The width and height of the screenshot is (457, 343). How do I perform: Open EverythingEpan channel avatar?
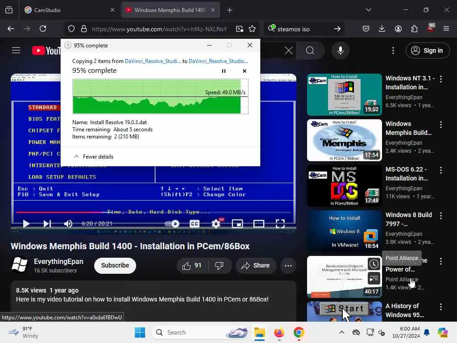click(20, 265)
